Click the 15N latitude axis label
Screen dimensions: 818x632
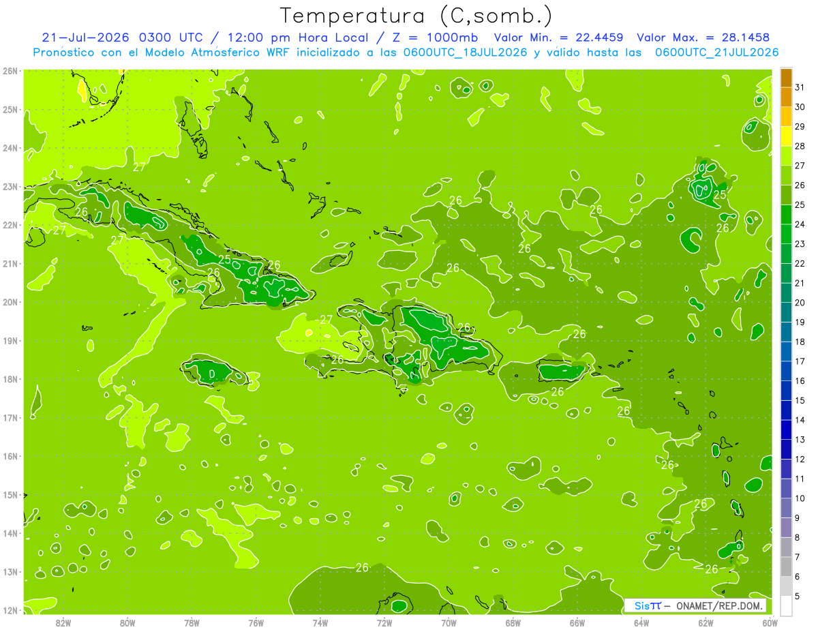[10, 495]
